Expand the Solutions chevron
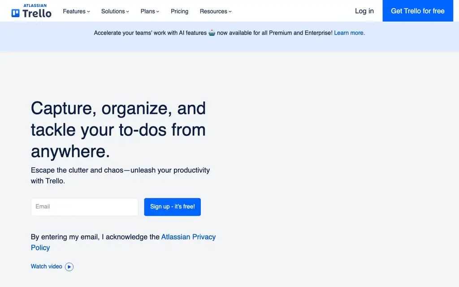The height and width of the screenshot is (287, 459). coord(128,12)
